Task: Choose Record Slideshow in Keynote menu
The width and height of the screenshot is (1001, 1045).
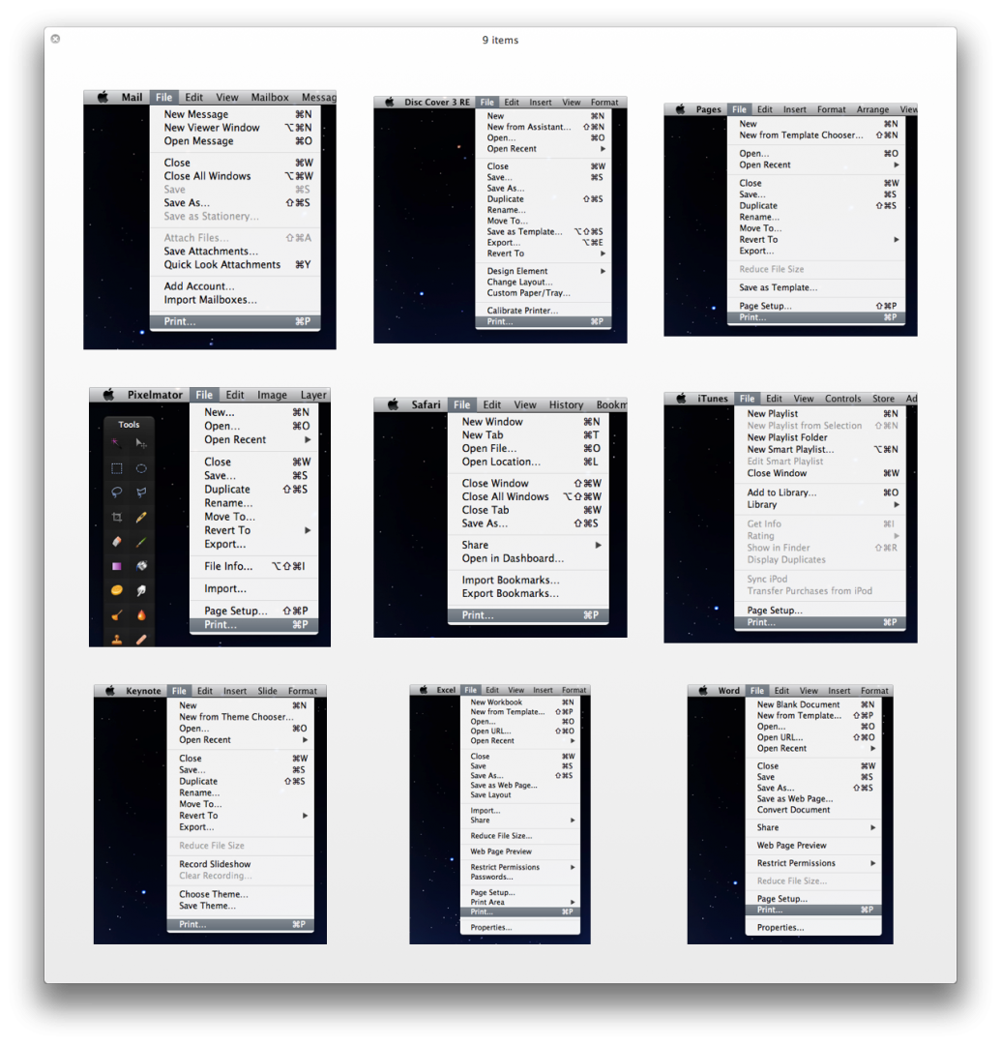Action: pyautogui.click(x=241, y=864)
